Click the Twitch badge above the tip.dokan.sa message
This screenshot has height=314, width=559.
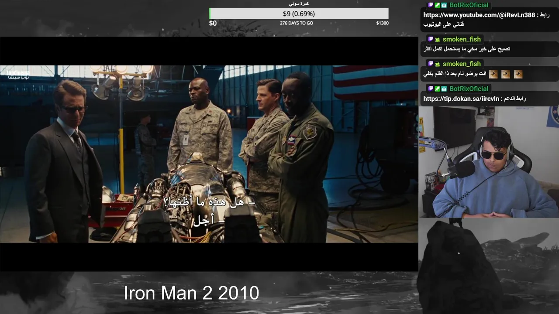point(430,89)
